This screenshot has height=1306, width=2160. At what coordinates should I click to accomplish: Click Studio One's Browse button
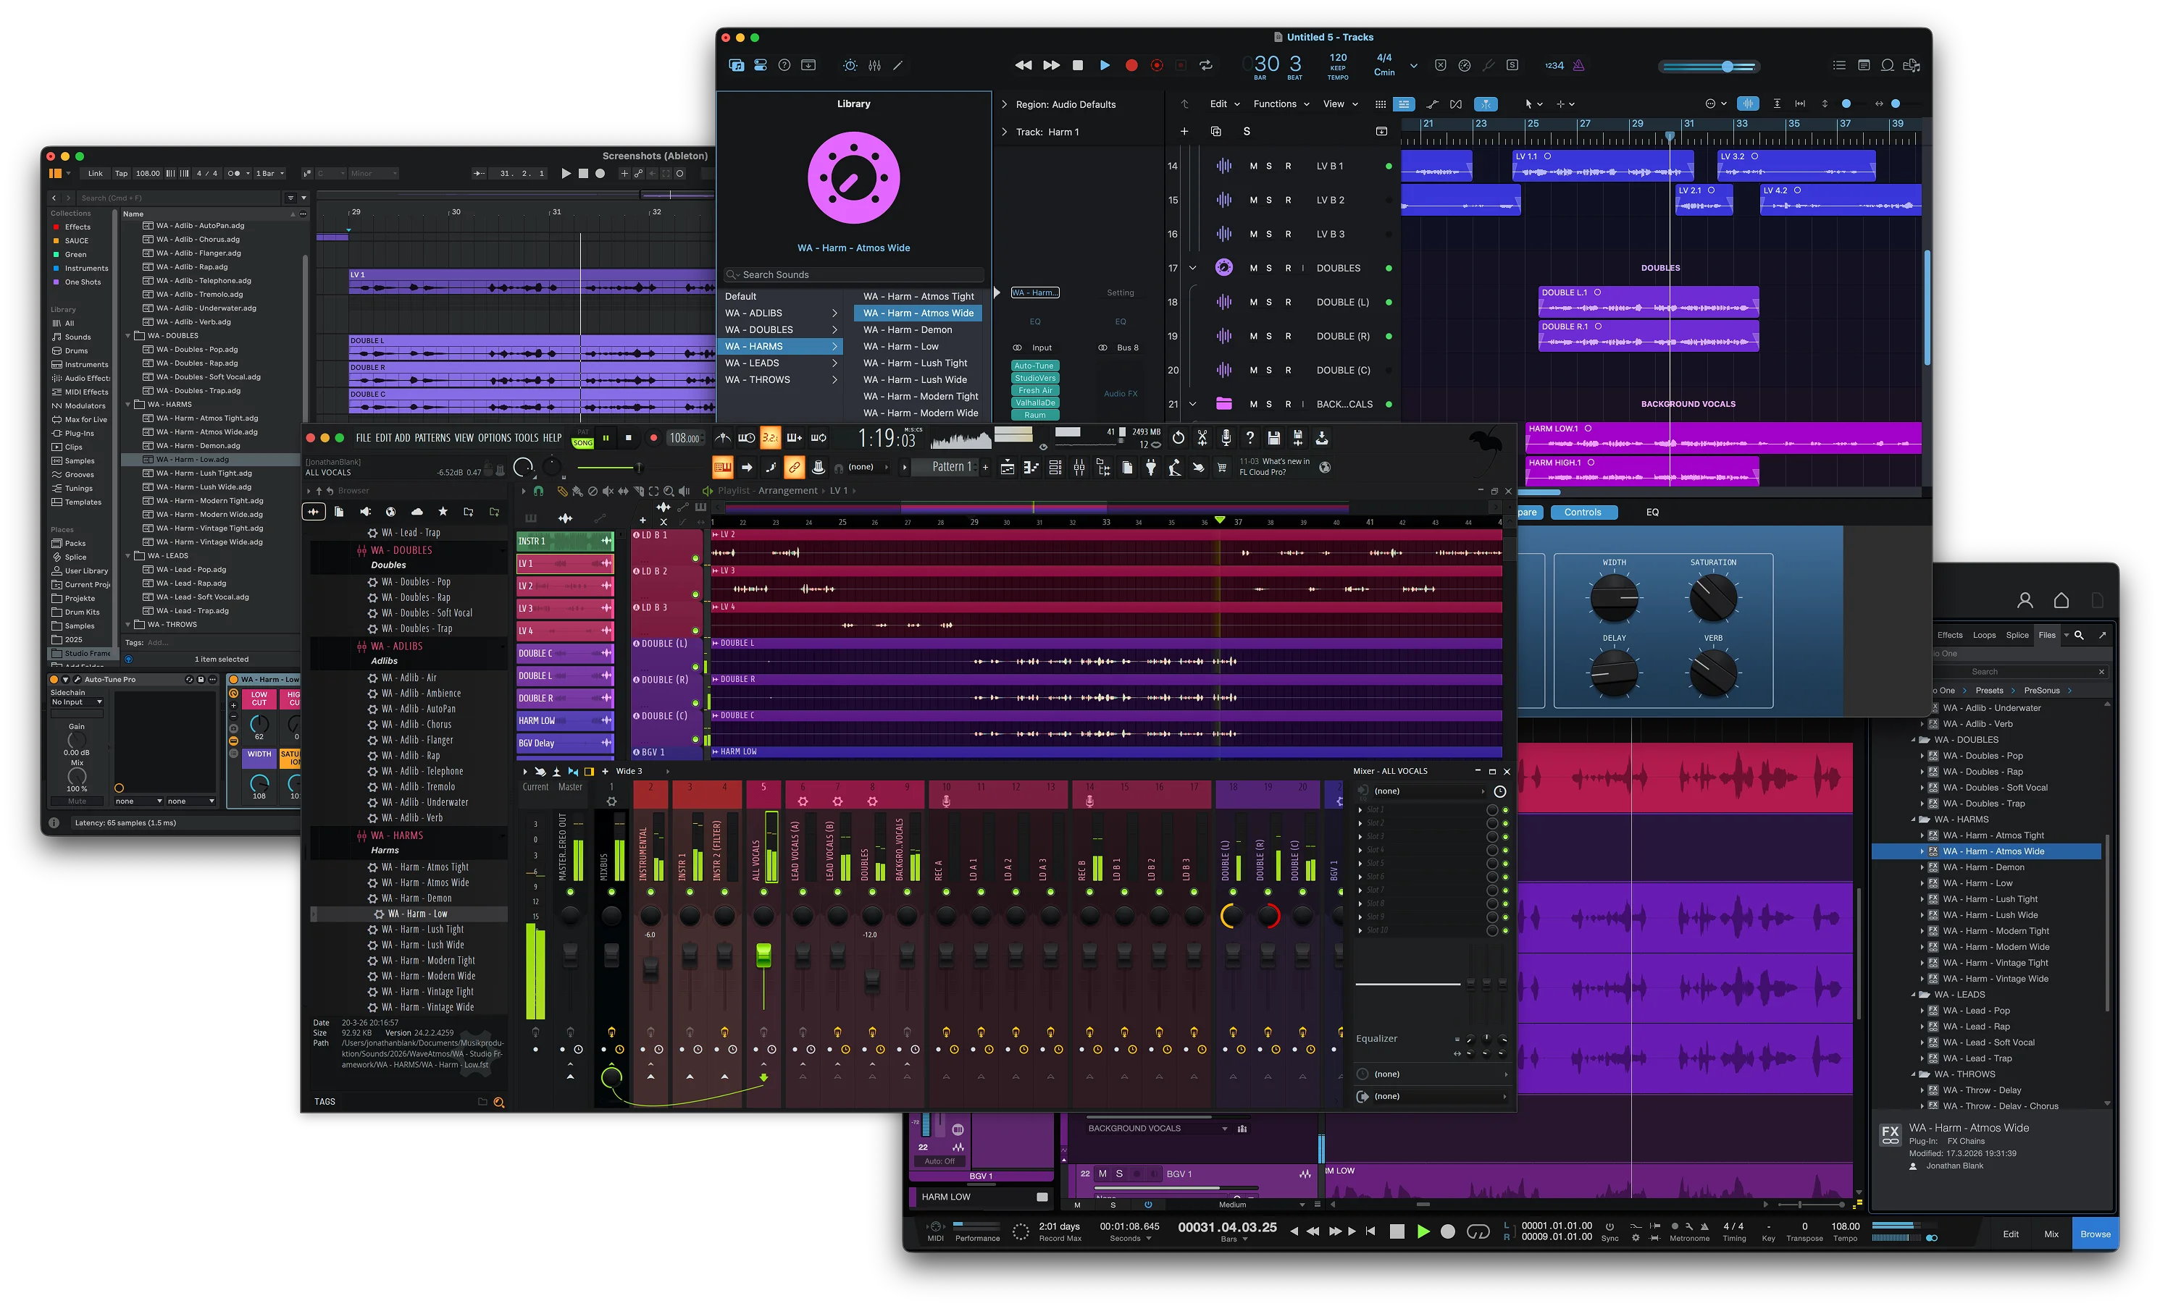tap(2094, 1234)
